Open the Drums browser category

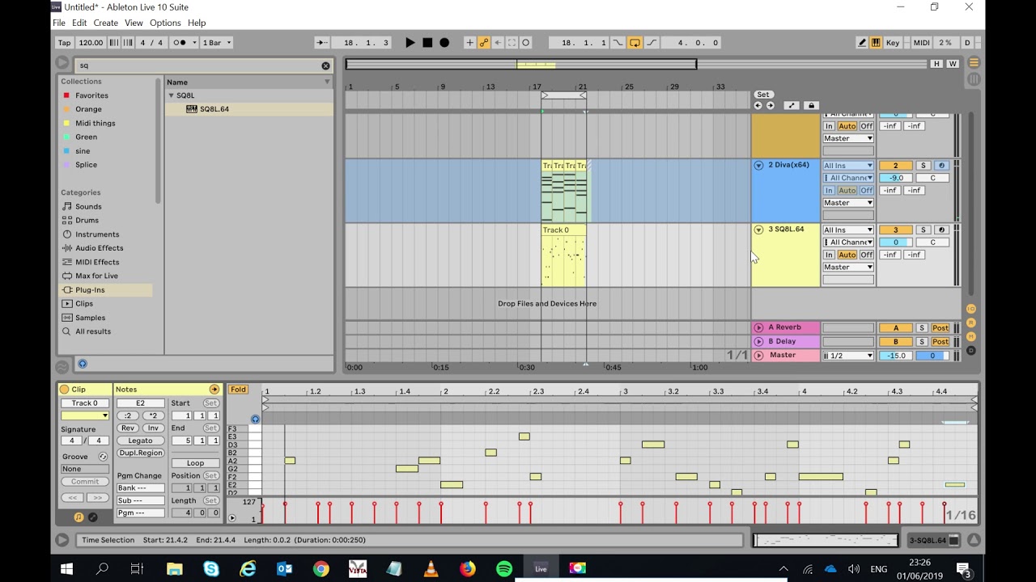[x=87, y=220]
